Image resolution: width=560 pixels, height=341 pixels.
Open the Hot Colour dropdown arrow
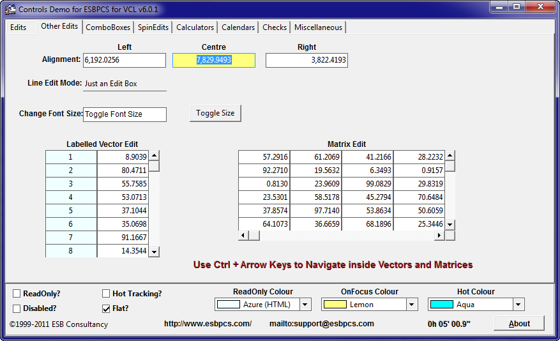518,305
